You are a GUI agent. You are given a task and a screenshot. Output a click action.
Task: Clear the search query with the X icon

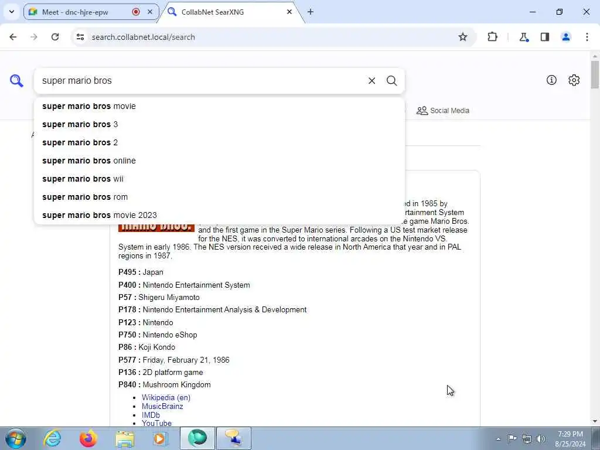pyautogui.click(x=371, y=81)
